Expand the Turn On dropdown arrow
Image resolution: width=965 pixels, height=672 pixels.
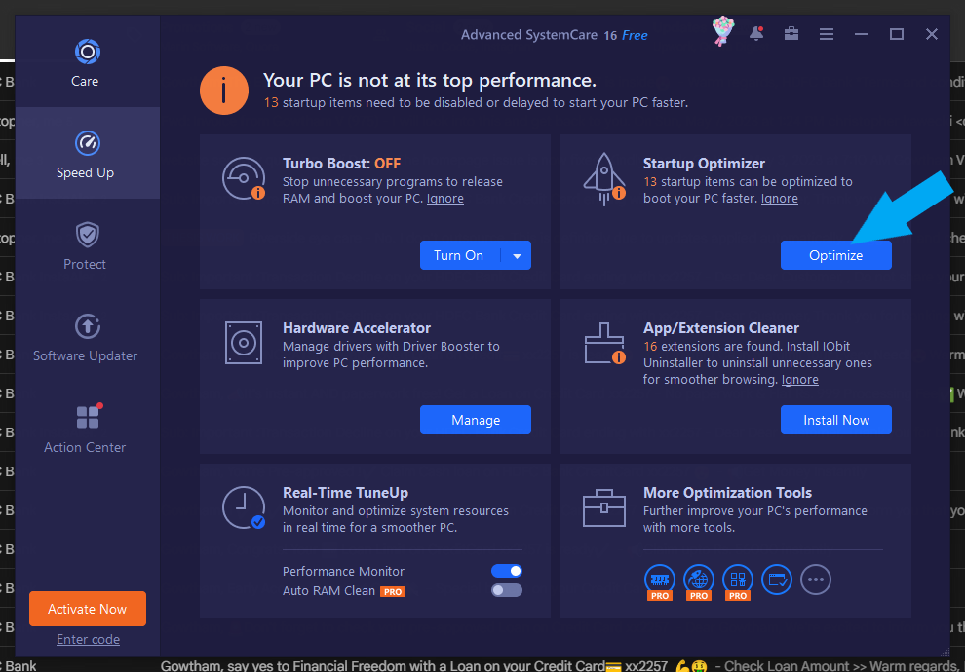click(517, 256)
